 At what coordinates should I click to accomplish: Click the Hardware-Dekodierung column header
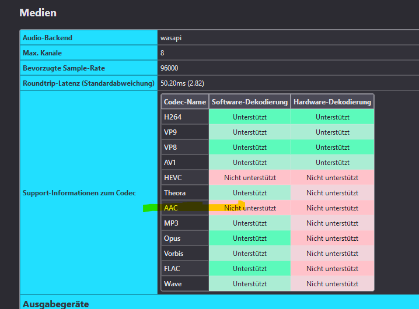click(x=332, y=102)
